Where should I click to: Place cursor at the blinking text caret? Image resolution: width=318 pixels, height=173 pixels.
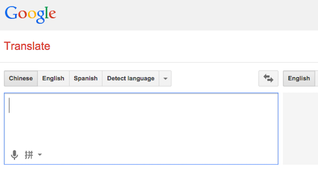click(x=10, y=105)
